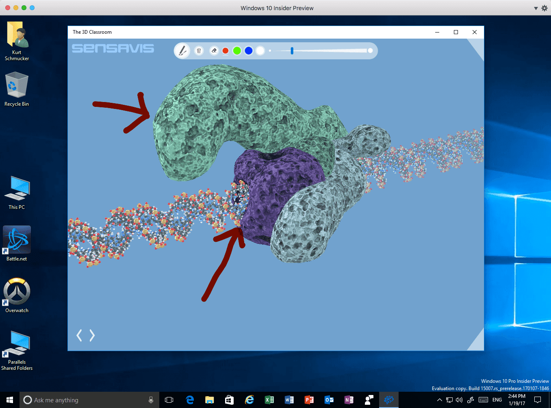Screen dimensions: 551x408
Task: Click the yellow Mac window minimize button
Action: pos(16,8)
